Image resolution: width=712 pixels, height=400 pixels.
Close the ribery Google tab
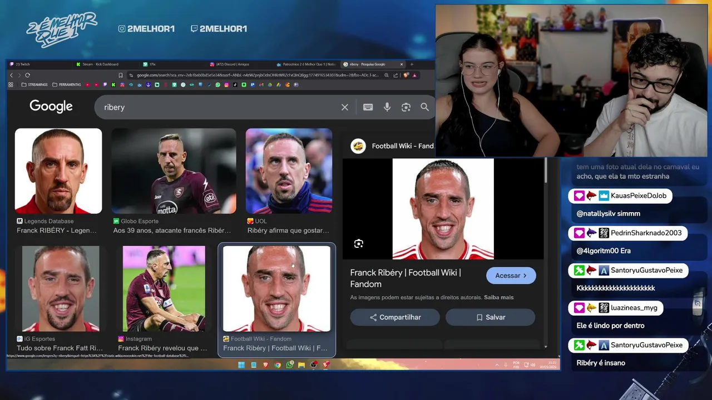[402, 64]
